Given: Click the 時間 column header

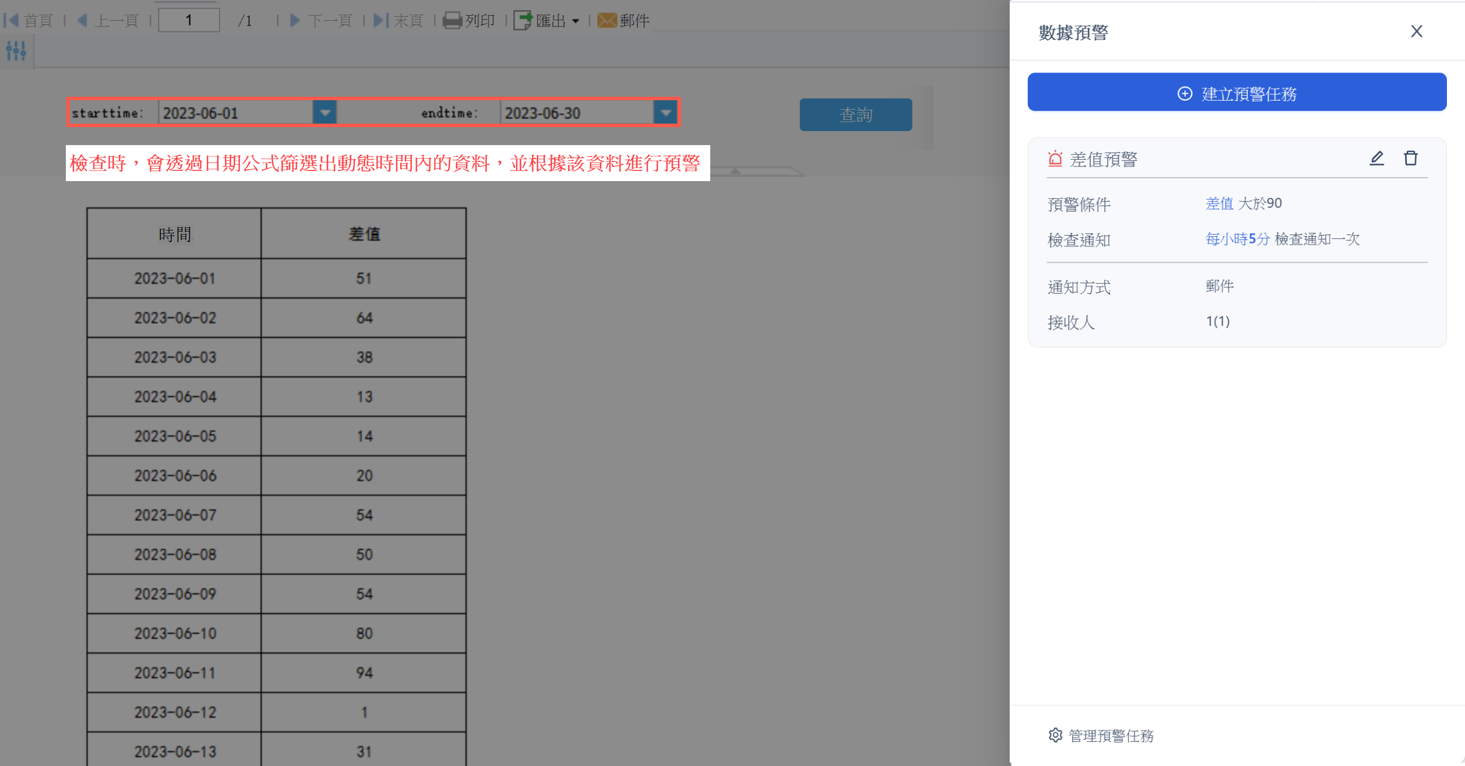Looking at the screenshot, I should pos(174,233).
